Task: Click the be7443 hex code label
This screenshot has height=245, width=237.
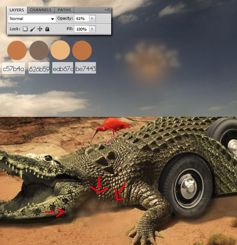Action: coord(85,68)
